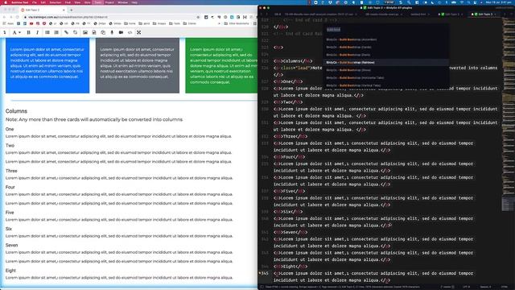515x290 pixels.
Task: Toggle italic in the Moodle editor toolbar
Action: (38, 32)
